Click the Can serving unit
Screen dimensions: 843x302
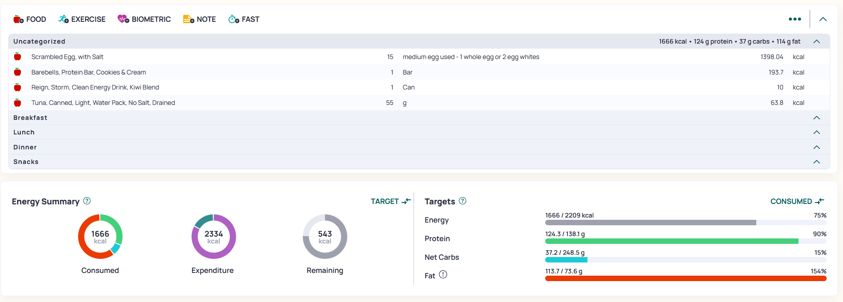(409, 87)
